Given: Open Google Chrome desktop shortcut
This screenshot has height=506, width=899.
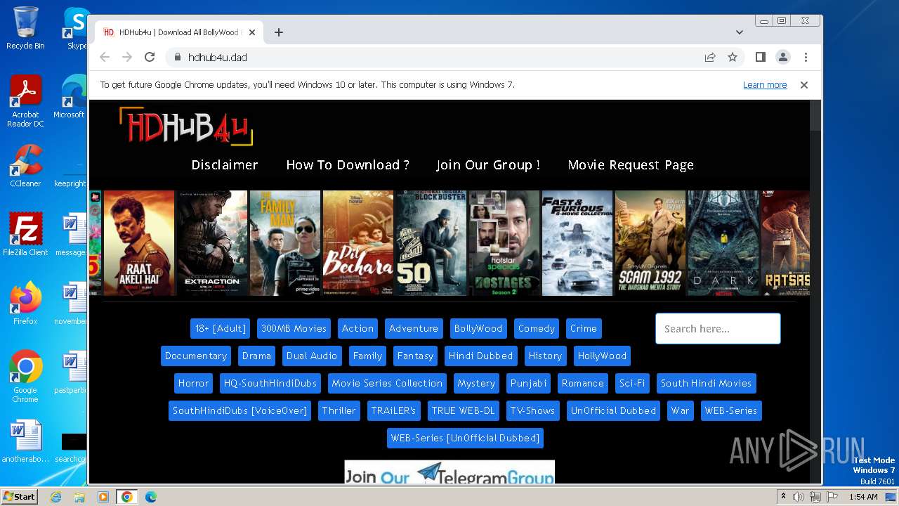Looking at the screenshot, I should coord(25,377).
